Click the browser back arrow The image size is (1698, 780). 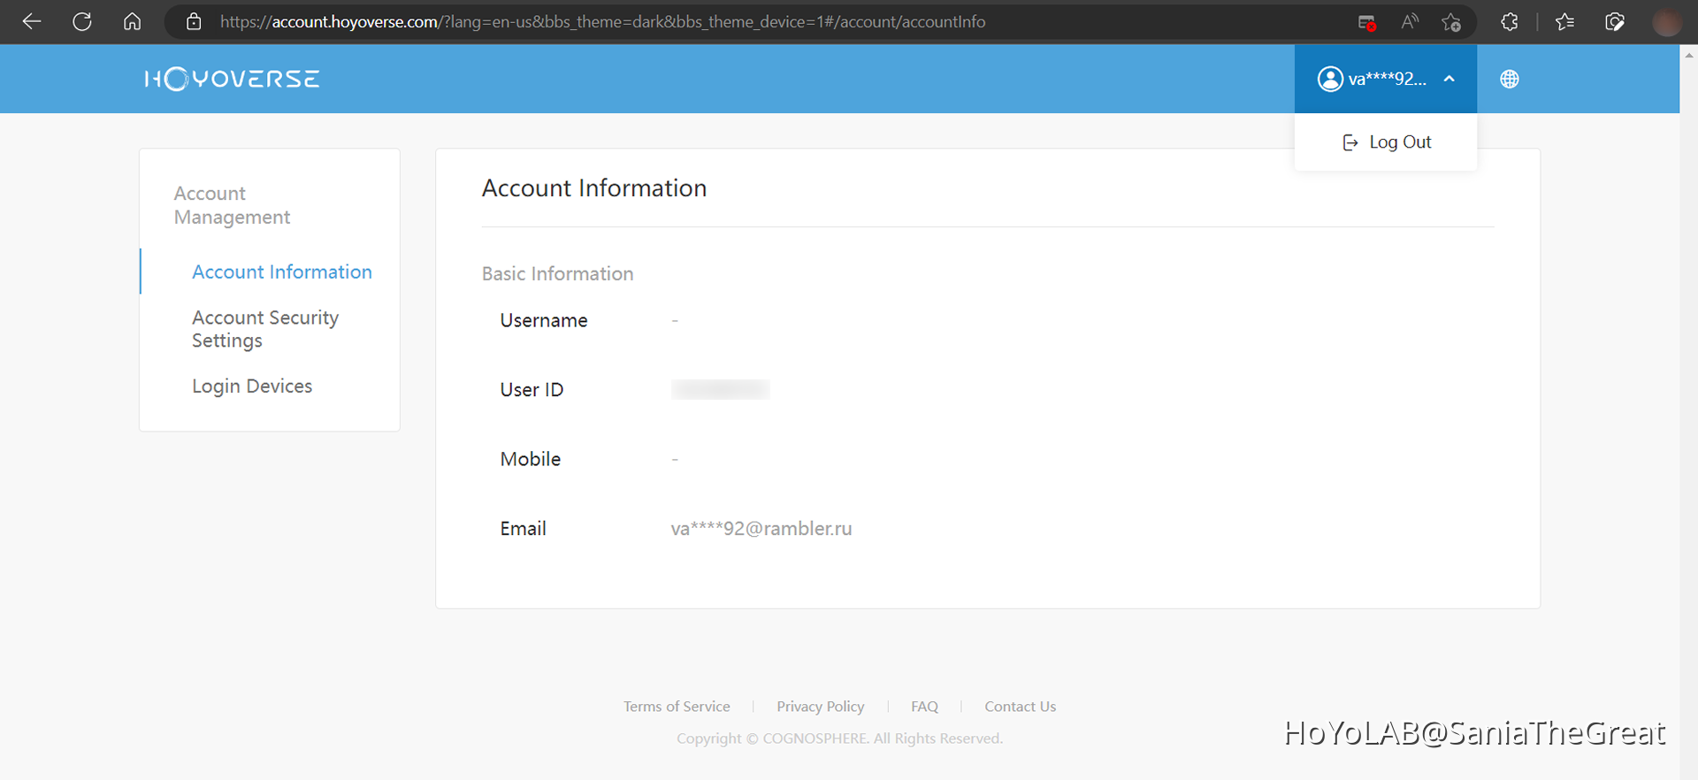32,22
